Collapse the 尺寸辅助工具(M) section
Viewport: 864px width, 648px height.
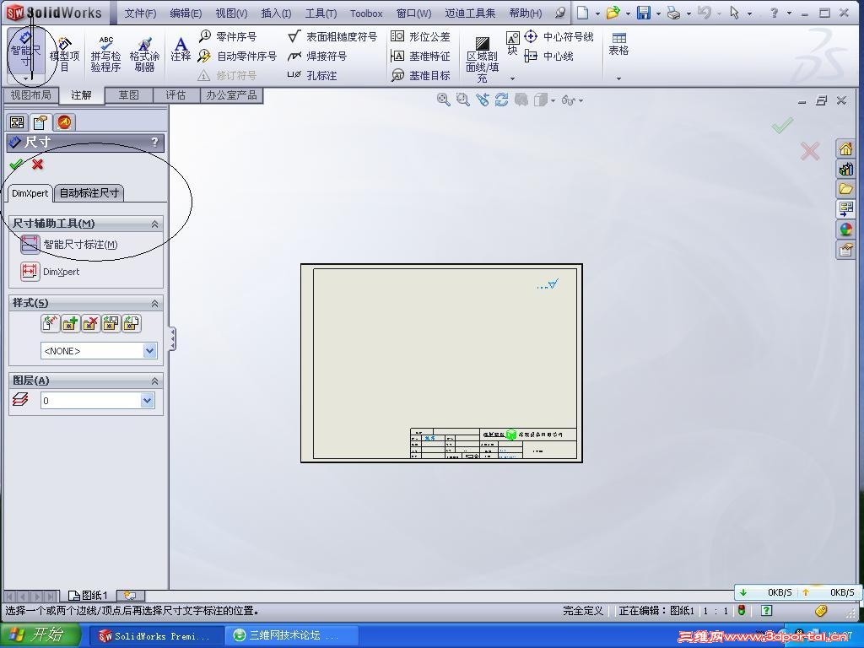155,223
